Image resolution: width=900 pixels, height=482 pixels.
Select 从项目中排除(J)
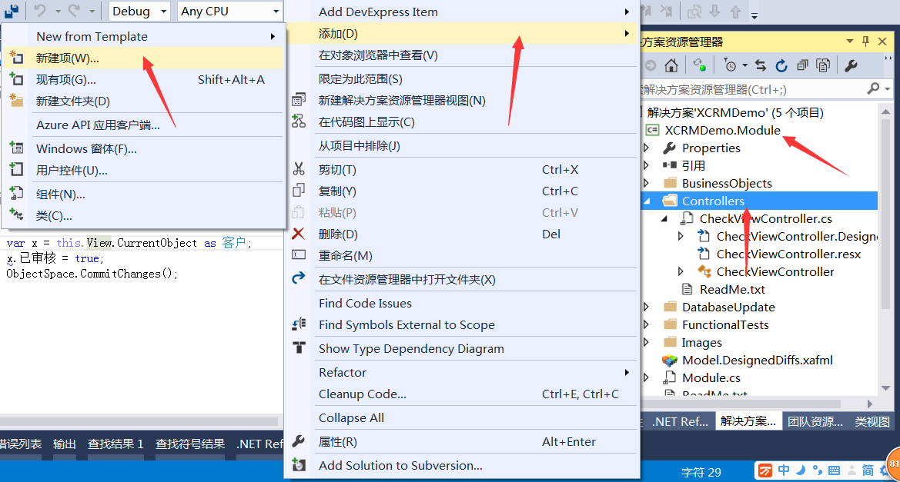click(x=462, y=145)
